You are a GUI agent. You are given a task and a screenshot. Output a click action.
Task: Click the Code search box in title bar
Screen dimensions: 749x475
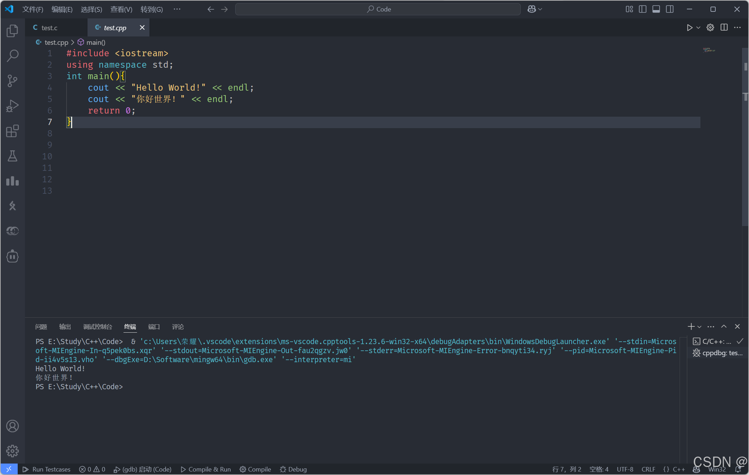[x=378, y=9]
